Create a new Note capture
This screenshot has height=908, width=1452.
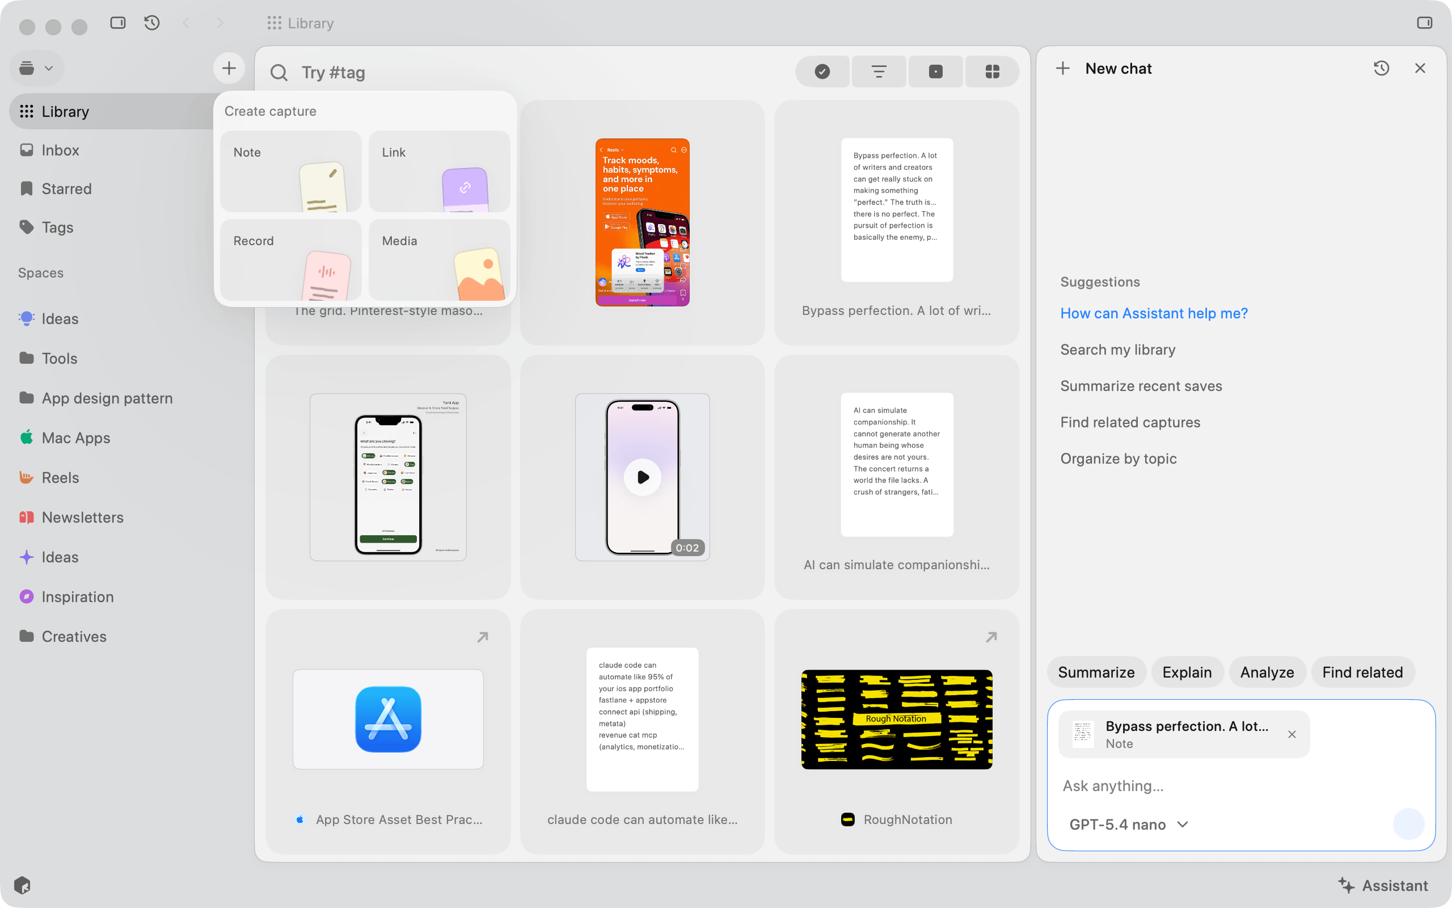click(291, 171)
